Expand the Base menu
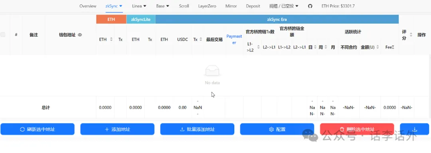The height and width of the screenshot is (153, 431). point(163,6)
